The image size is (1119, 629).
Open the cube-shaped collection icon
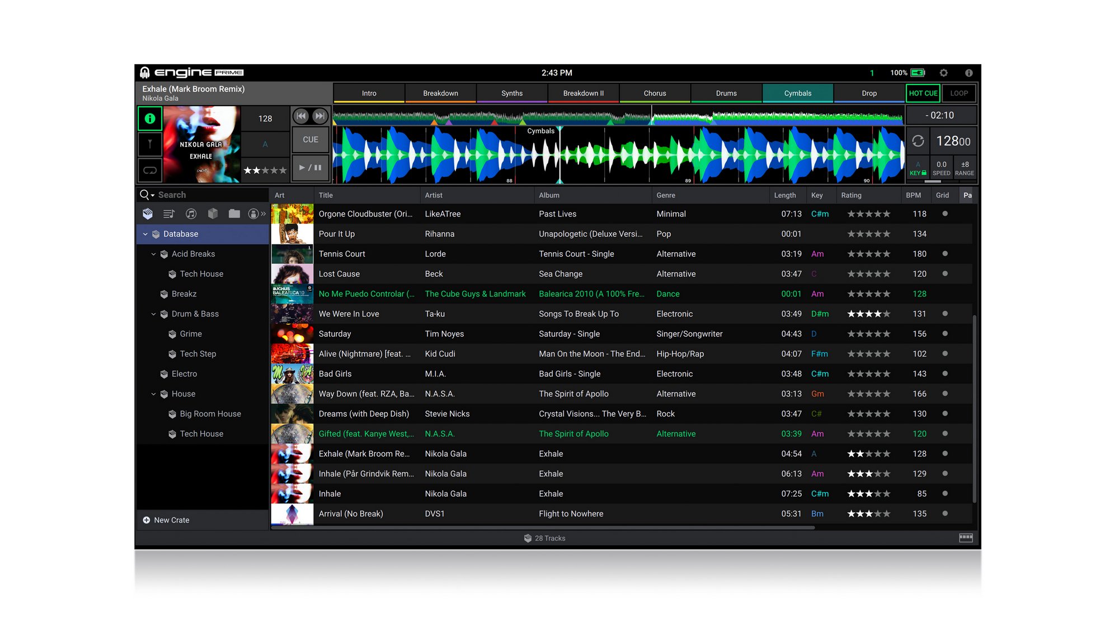click(x=213, y=214)
